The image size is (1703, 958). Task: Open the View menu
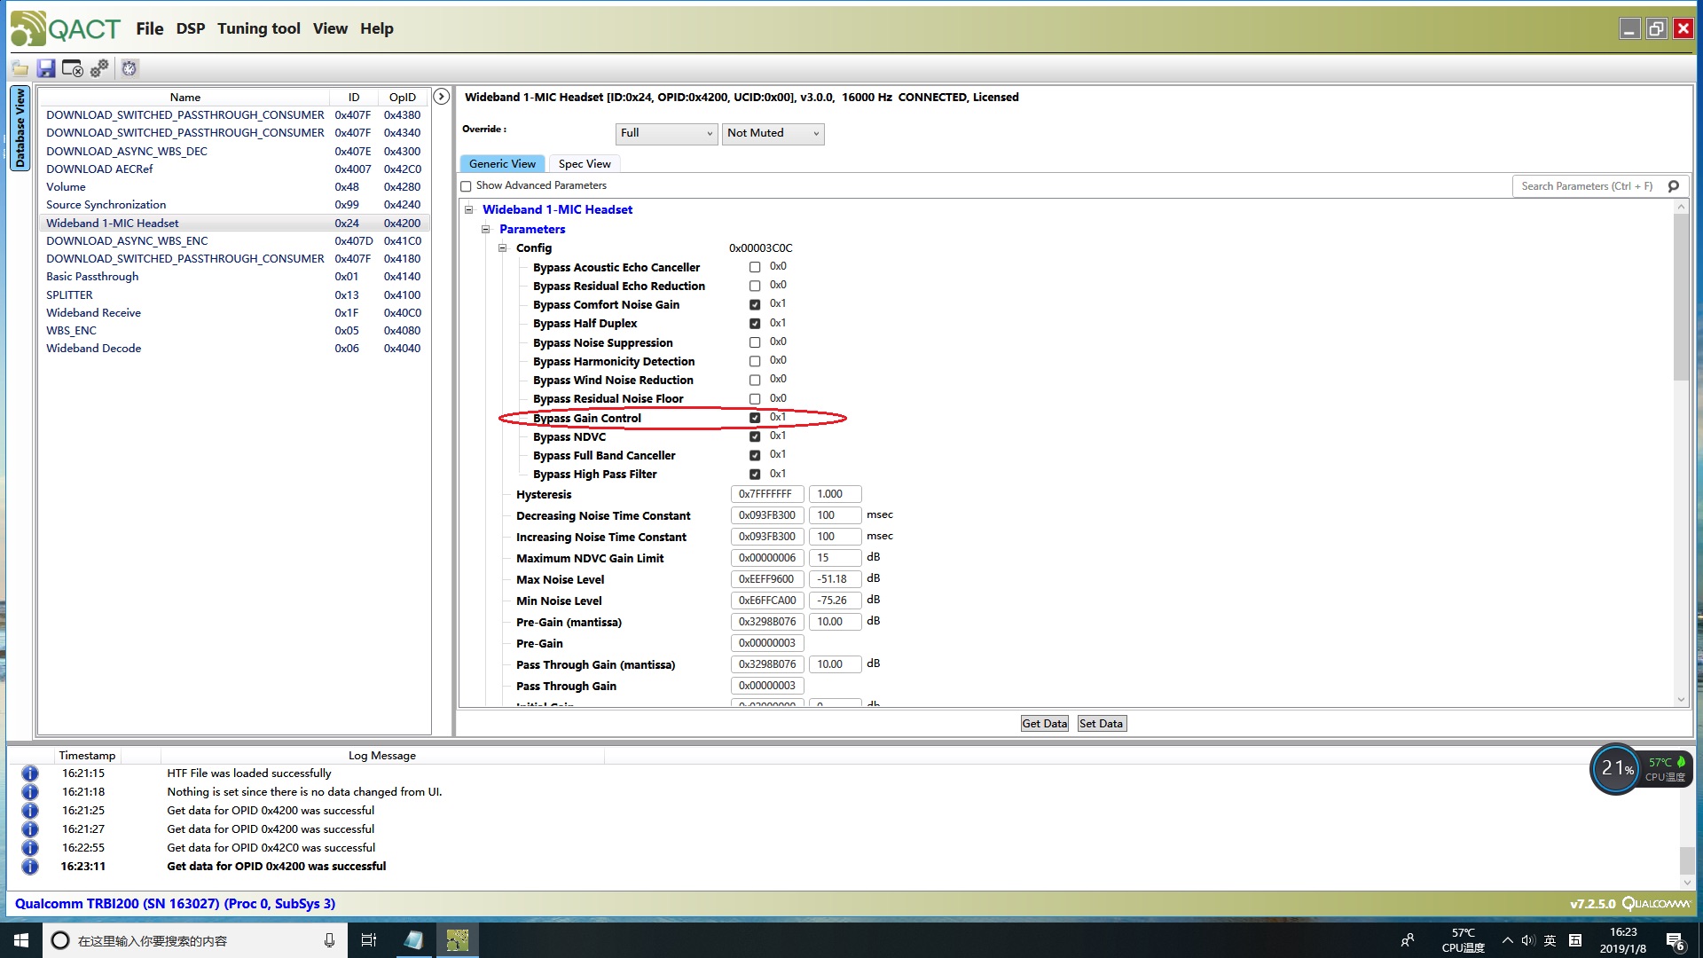[330, 28]
